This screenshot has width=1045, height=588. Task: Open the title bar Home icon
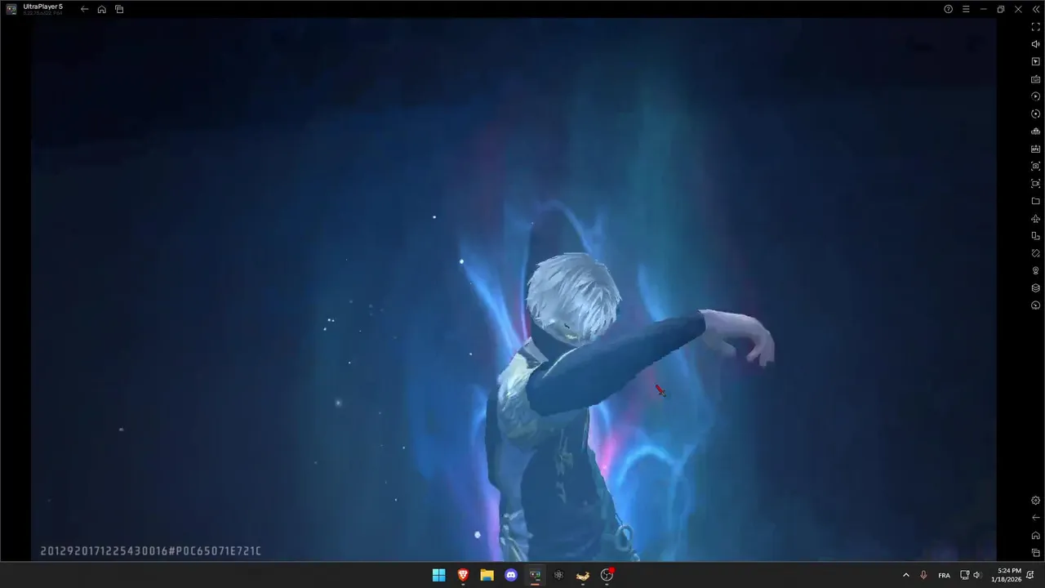101,9
